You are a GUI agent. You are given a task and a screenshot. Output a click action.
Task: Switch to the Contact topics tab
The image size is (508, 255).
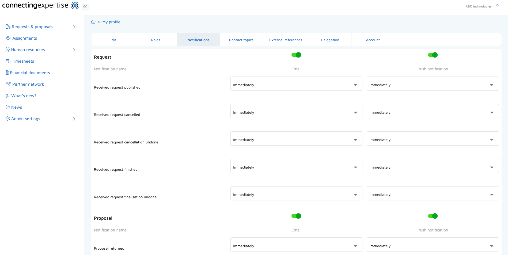click(x=241, y=40)
